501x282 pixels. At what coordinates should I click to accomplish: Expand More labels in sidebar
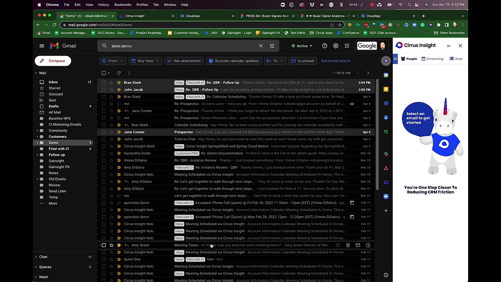[52, 203]
